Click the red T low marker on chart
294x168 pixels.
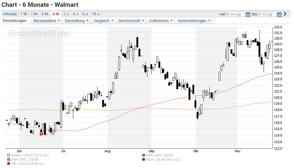coord(41,134)
